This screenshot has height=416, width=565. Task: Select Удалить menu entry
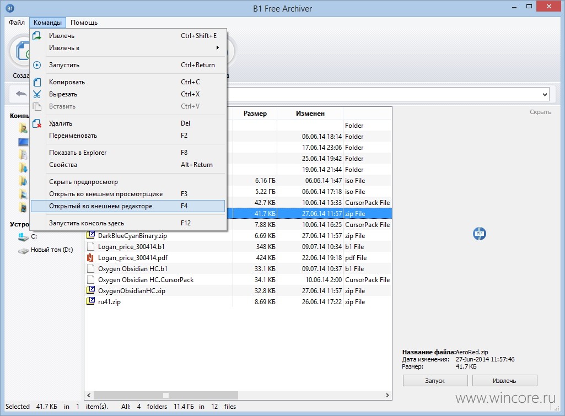coord(128,123)
